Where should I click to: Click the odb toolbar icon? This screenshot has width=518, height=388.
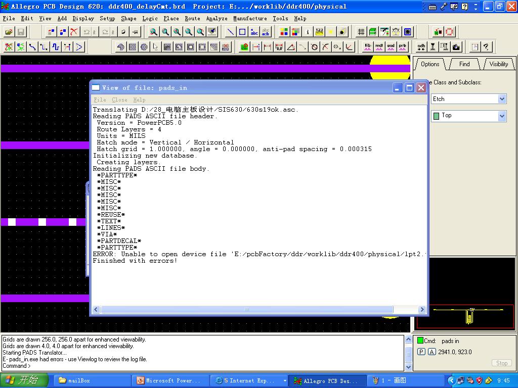(x=421, y=47)
